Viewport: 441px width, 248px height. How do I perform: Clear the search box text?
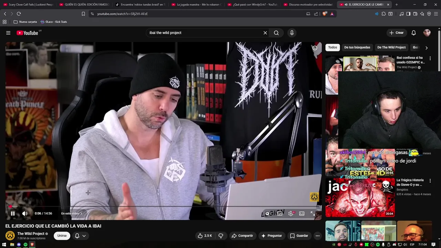pos(265,33)
